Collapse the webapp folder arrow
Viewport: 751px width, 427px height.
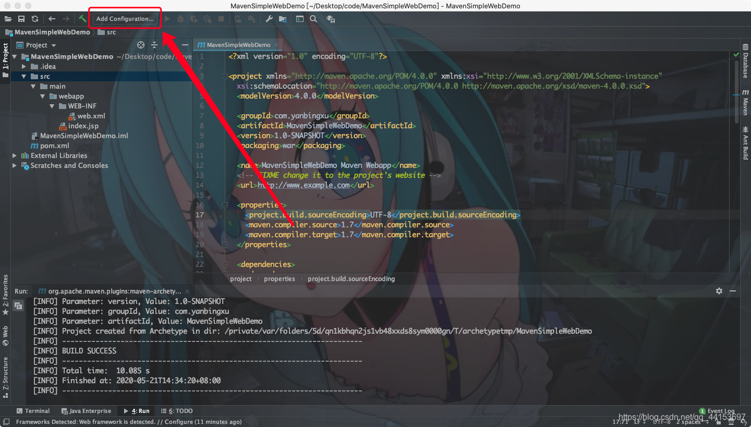(42, 96)
